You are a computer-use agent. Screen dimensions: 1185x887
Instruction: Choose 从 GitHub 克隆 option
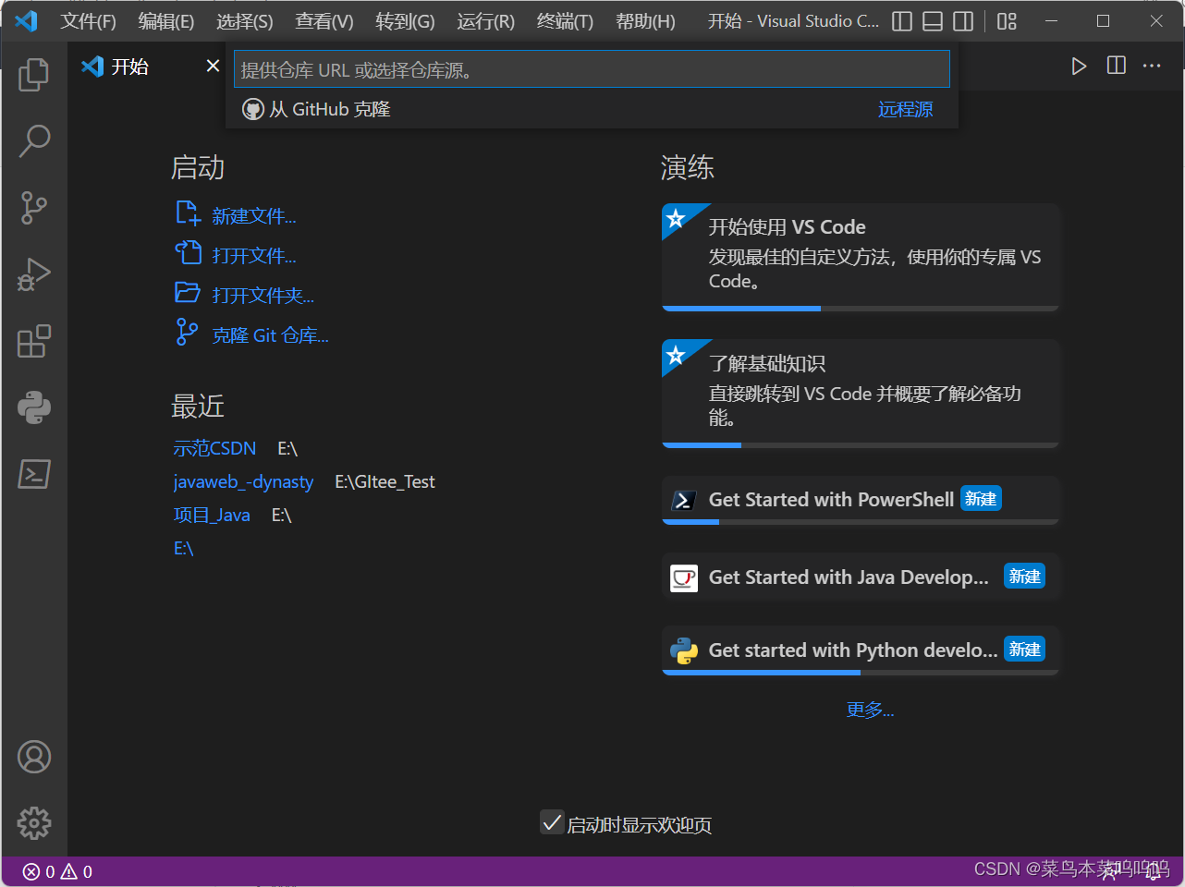tap(592, 109)
